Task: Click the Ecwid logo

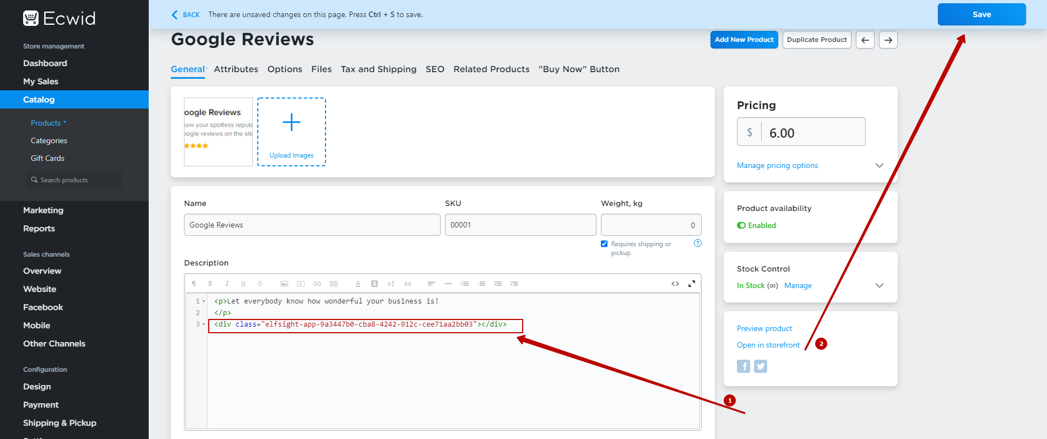Action: [x=59, y=18]
